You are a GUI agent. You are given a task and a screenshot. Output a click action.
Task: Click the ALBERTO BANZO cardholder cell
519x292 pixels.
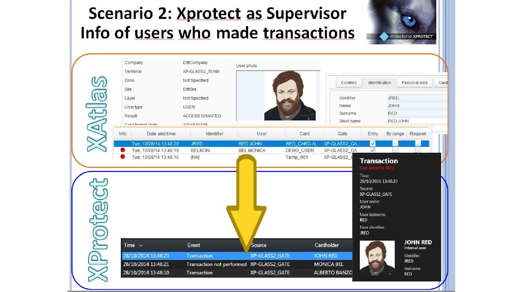(333, 273)
